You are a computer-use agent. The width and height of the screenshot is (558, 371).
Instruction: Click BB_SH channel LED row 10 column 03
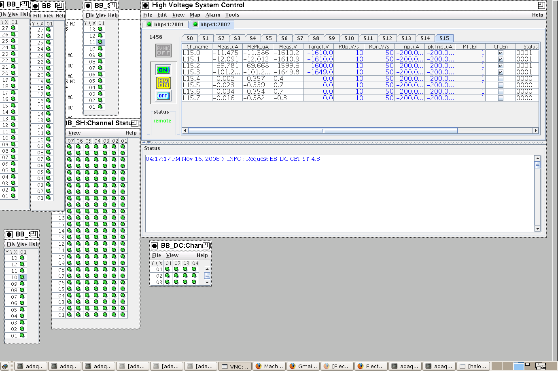[105, 257]
